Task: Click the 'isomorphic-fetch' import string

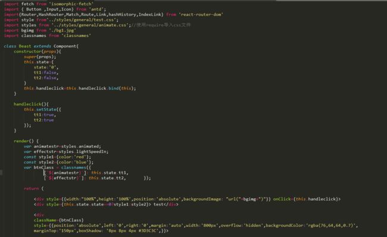Action: pyautogui.click(x=71, y=4)
